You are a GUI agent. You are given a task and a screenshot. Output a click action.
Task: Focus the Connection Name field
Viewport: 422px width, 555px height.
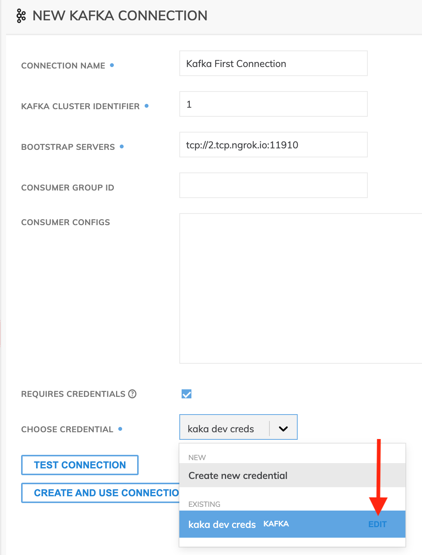pos(274,63)
